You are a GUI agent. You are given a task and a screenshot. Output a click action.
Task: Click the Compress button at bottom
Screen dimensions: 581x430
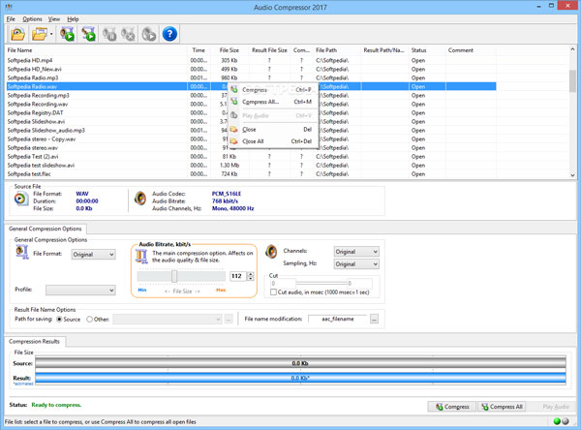(x=452, y=407)
